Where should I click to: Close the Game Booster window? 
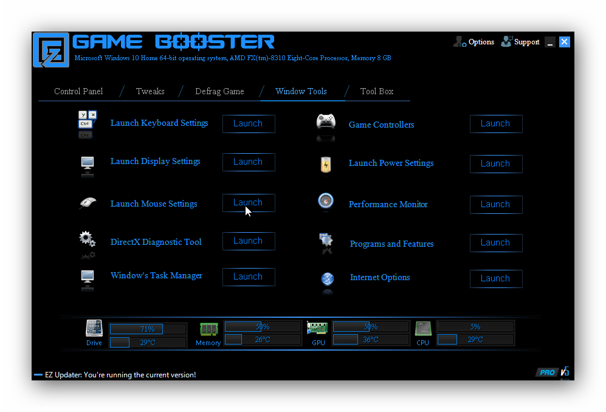click(x=565, y=42)
